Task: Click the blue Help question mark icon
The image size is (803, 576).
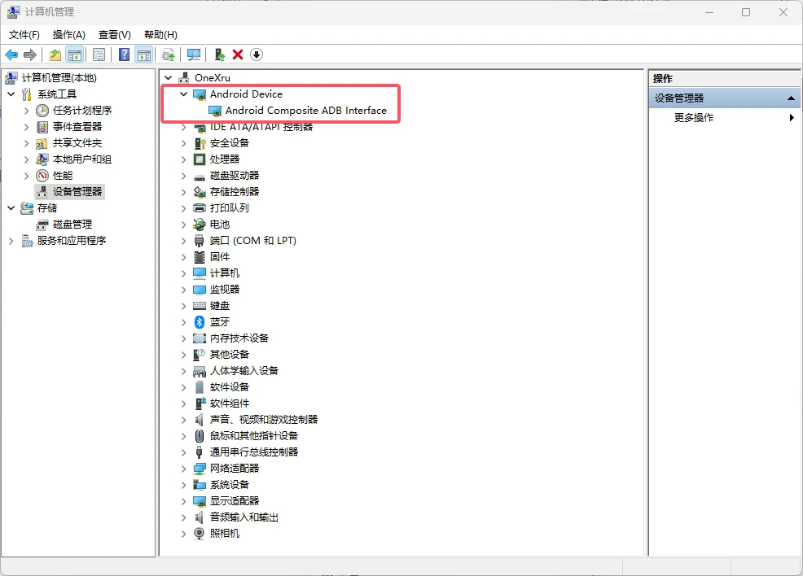Action: point(124,55)
